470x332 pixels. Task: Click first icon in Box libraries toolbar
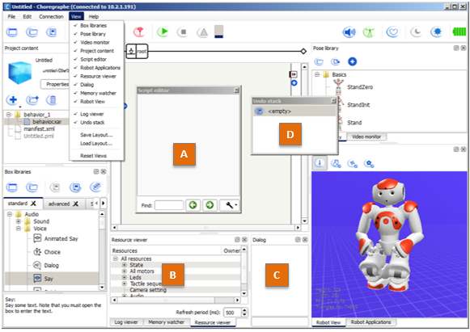click(12, 187)
